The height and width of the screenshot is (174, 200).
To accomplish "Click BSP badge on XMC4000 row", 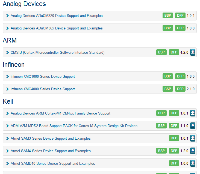I will point(167,89).
